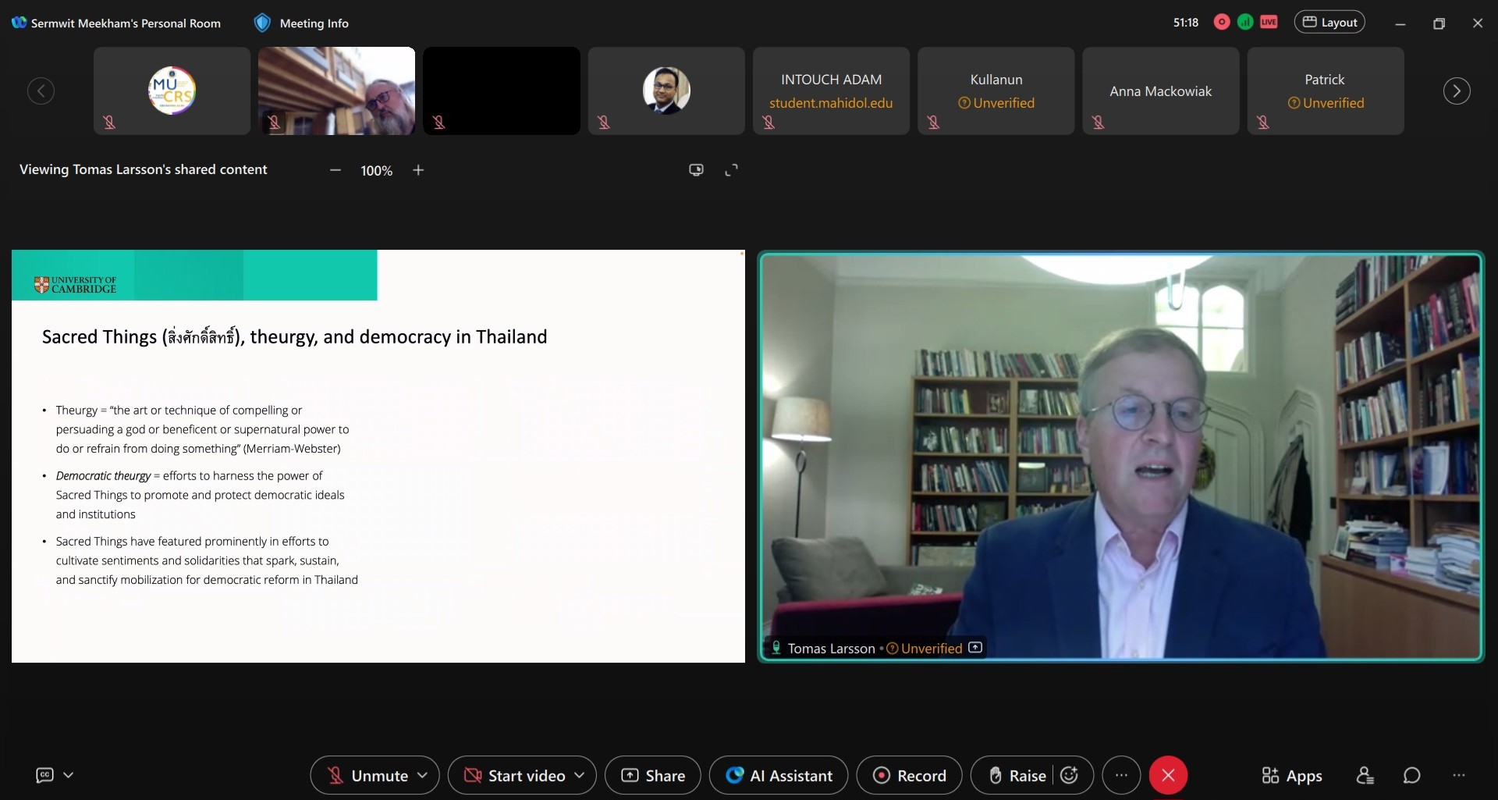Open the AI Assistant
This screenshot has height=800, width=1498.
779,775
